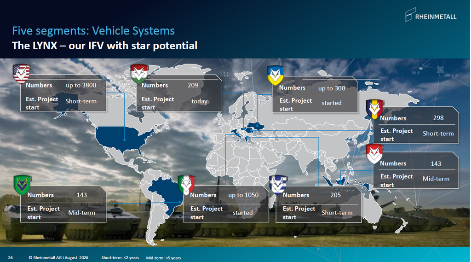Click the blue-white Greek flag shield
The width and height of the screenshot is (471, 262).
pos(277,185)
